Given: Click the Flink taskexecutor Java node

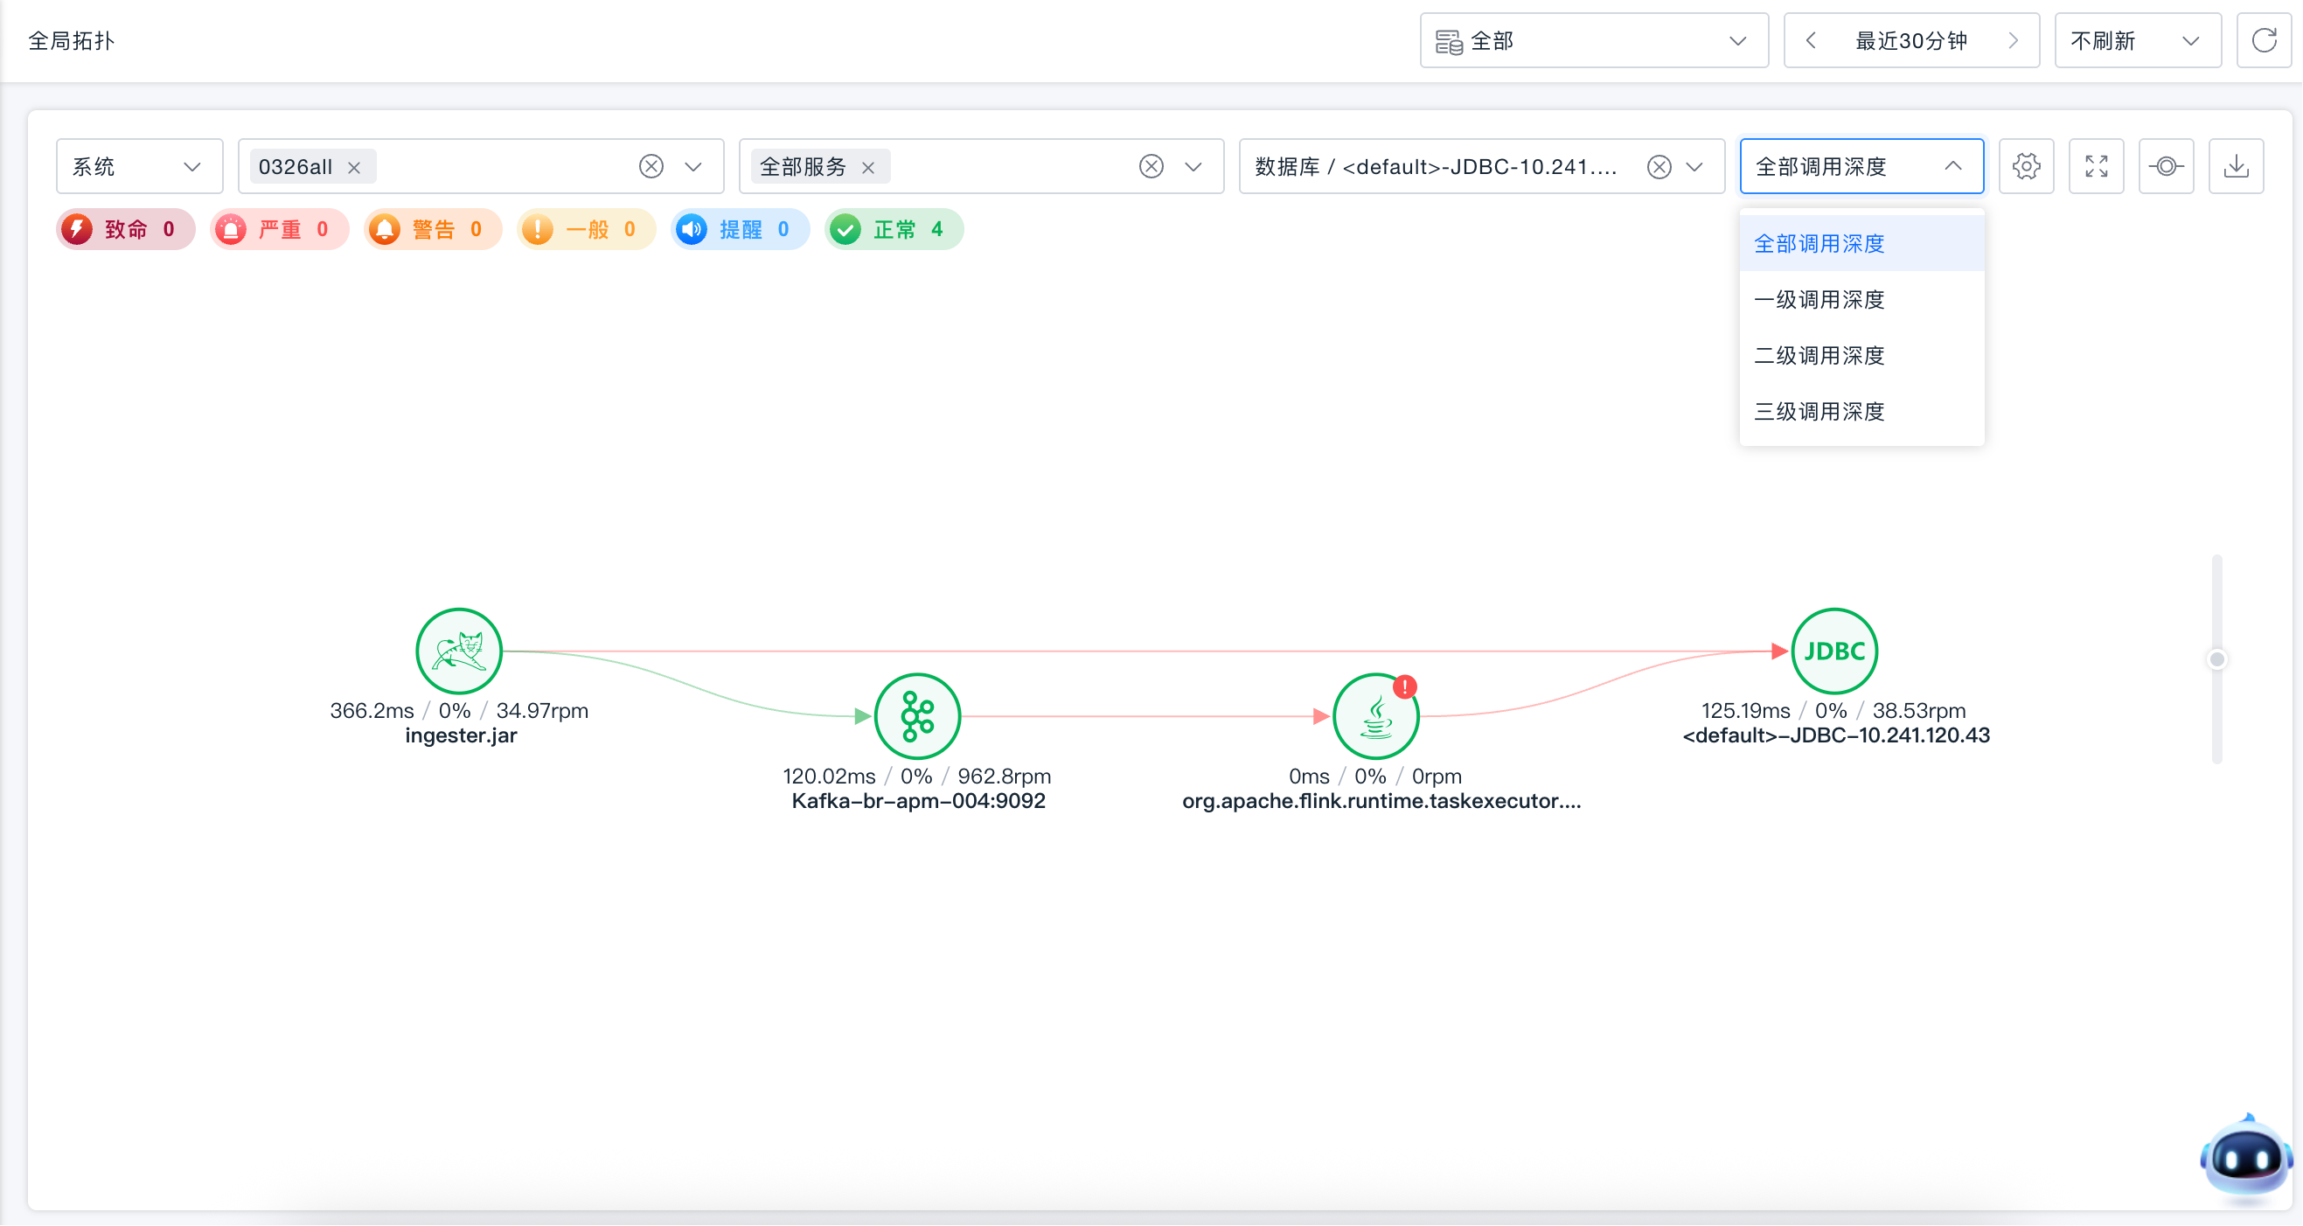Looking at the screenshot, I should [1376, 717].
